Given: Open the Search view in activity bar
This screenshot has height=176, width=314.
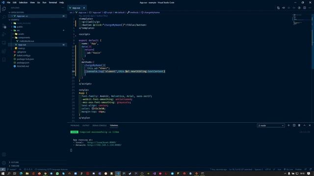Looking at the screenshot, I should (4, 17).
